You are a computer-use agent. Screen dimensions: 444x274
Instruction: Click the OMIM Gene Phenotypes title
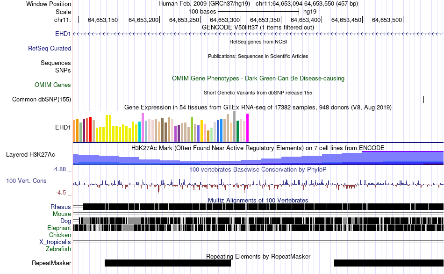pyautogui.click(x=258, y=79)
